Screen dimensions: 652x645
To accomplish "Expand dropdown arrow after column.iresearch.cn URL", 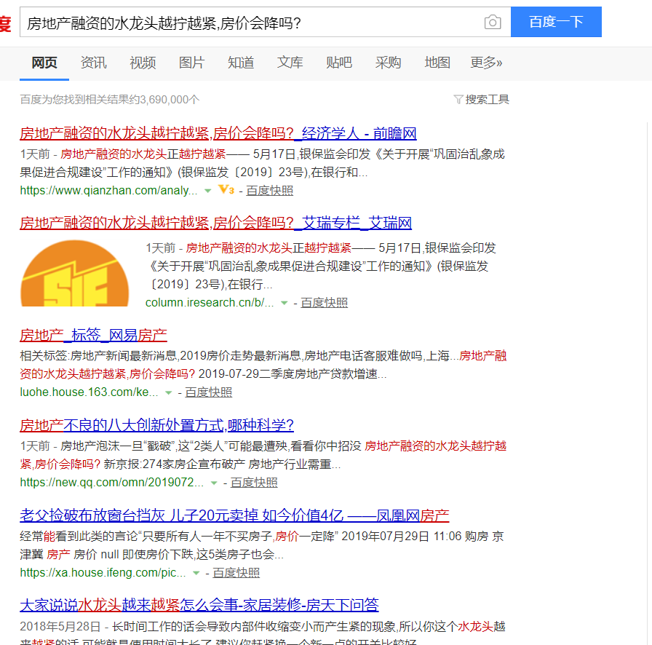I will (x=284, y=303).
